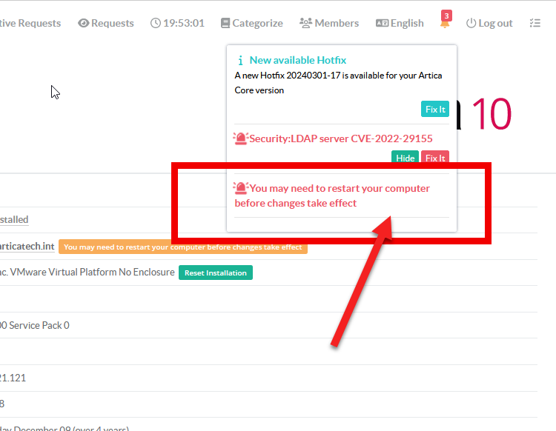Open the English language selector
Image resolution: width=556 pixels, height=431 pixels.
400,23
